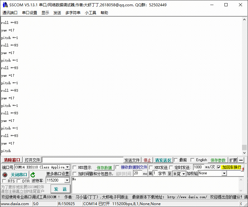Click the 清除窗口 button

[12, 160]
